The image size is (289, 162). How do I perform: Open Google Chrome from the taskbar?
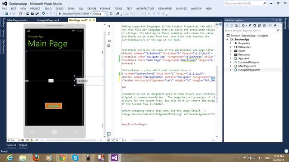[62, 158]
